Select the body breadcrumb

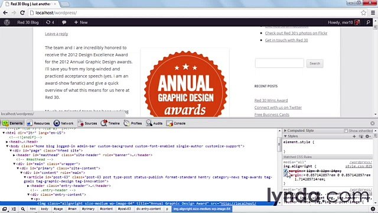coord(45,209)
